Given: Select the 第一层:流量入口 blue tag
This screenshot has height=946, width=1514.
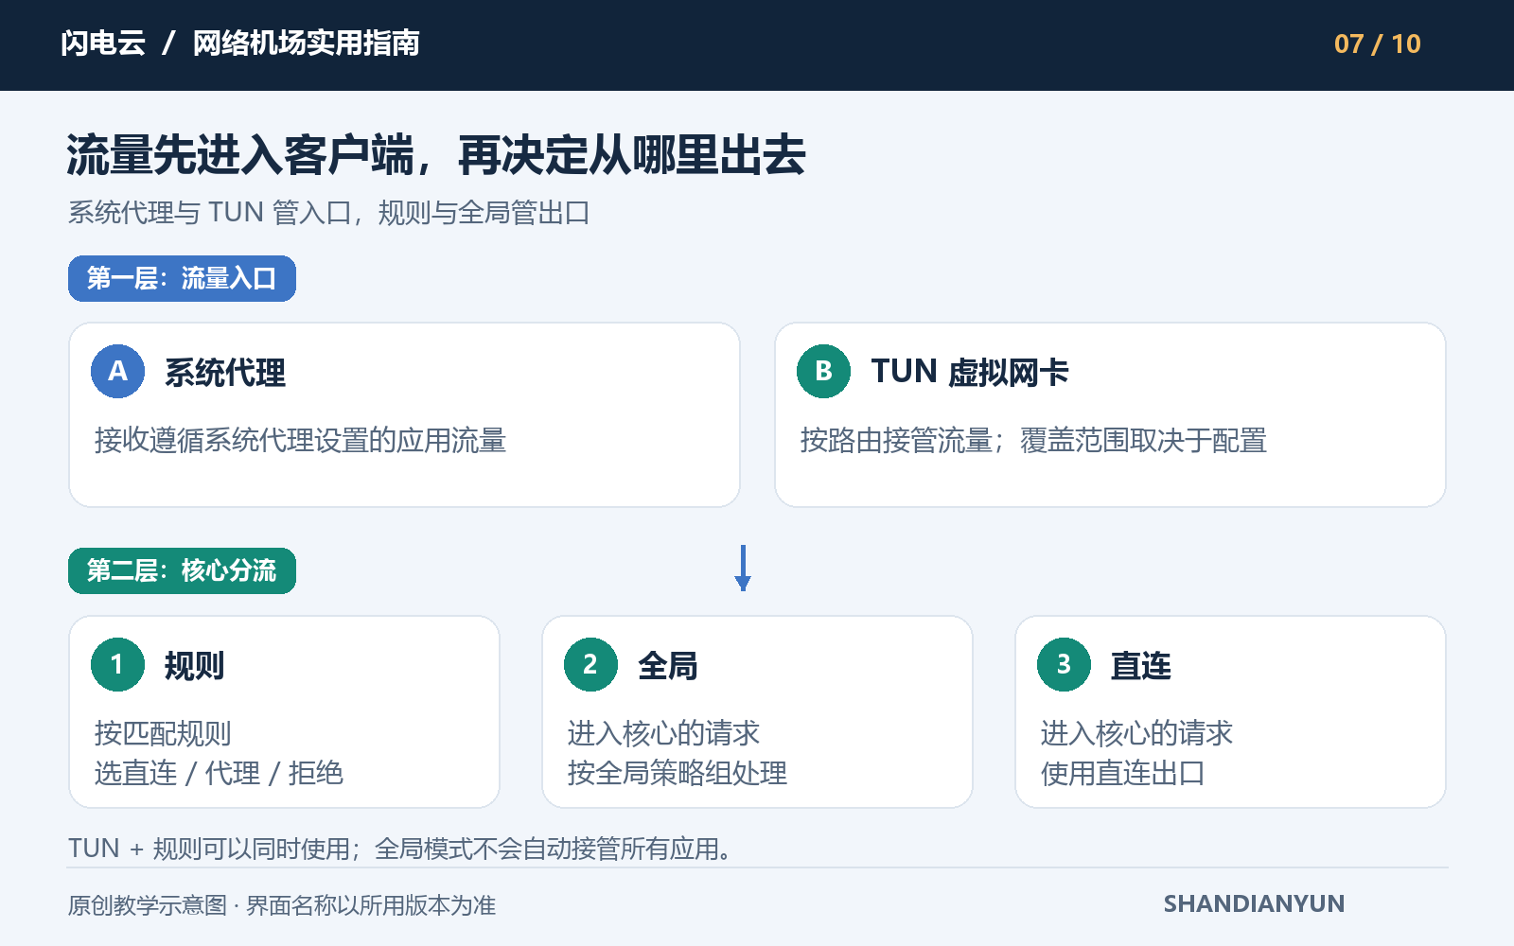Looking at the screenshot, I should point(182,279).
